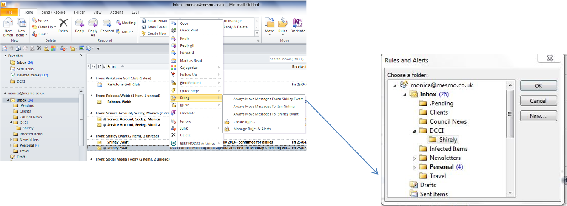Sort messages by the importance column
The image size is (567, 206).
click(x=89, y=66)
